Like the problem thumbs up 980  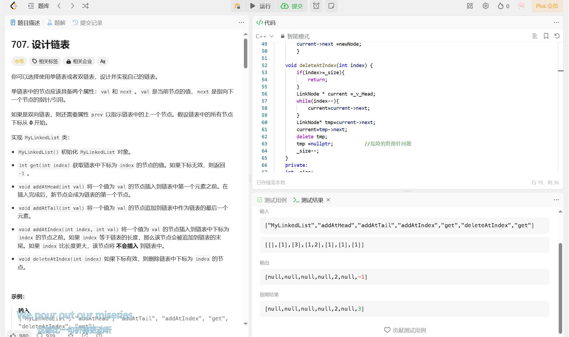point(19,335)
